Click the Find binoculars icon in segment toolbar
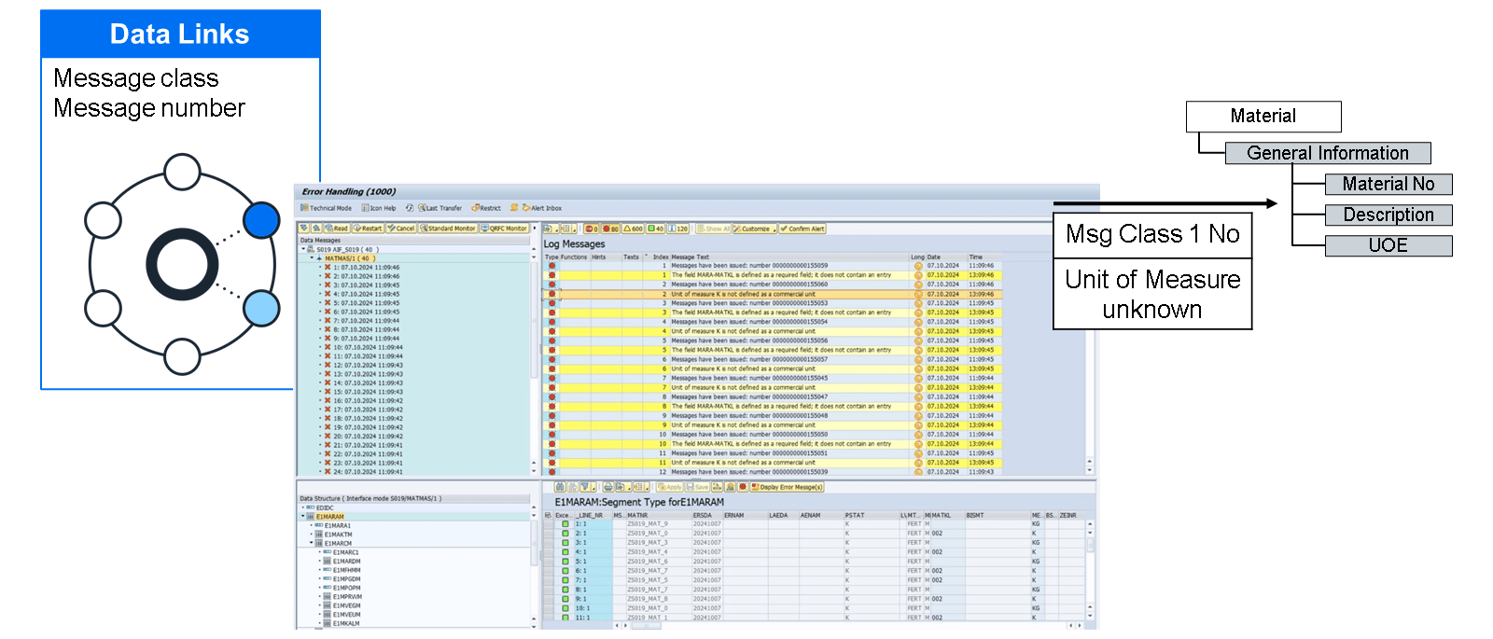Image resolution: width=1493 pixels, height=639 pixels. pos(560,487)
